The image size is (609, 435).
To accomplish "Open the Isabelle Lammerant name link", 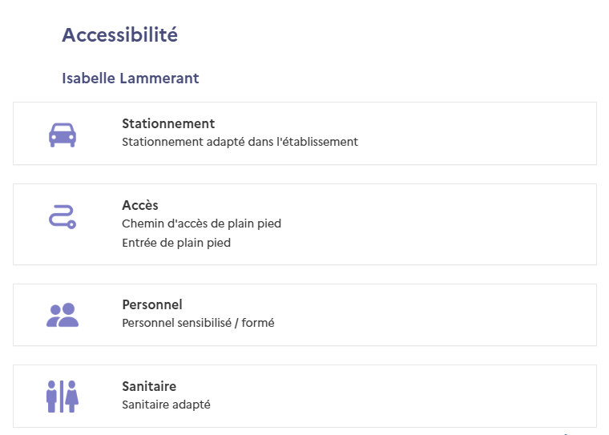I will pyautogui.click(x=131, y=78).
